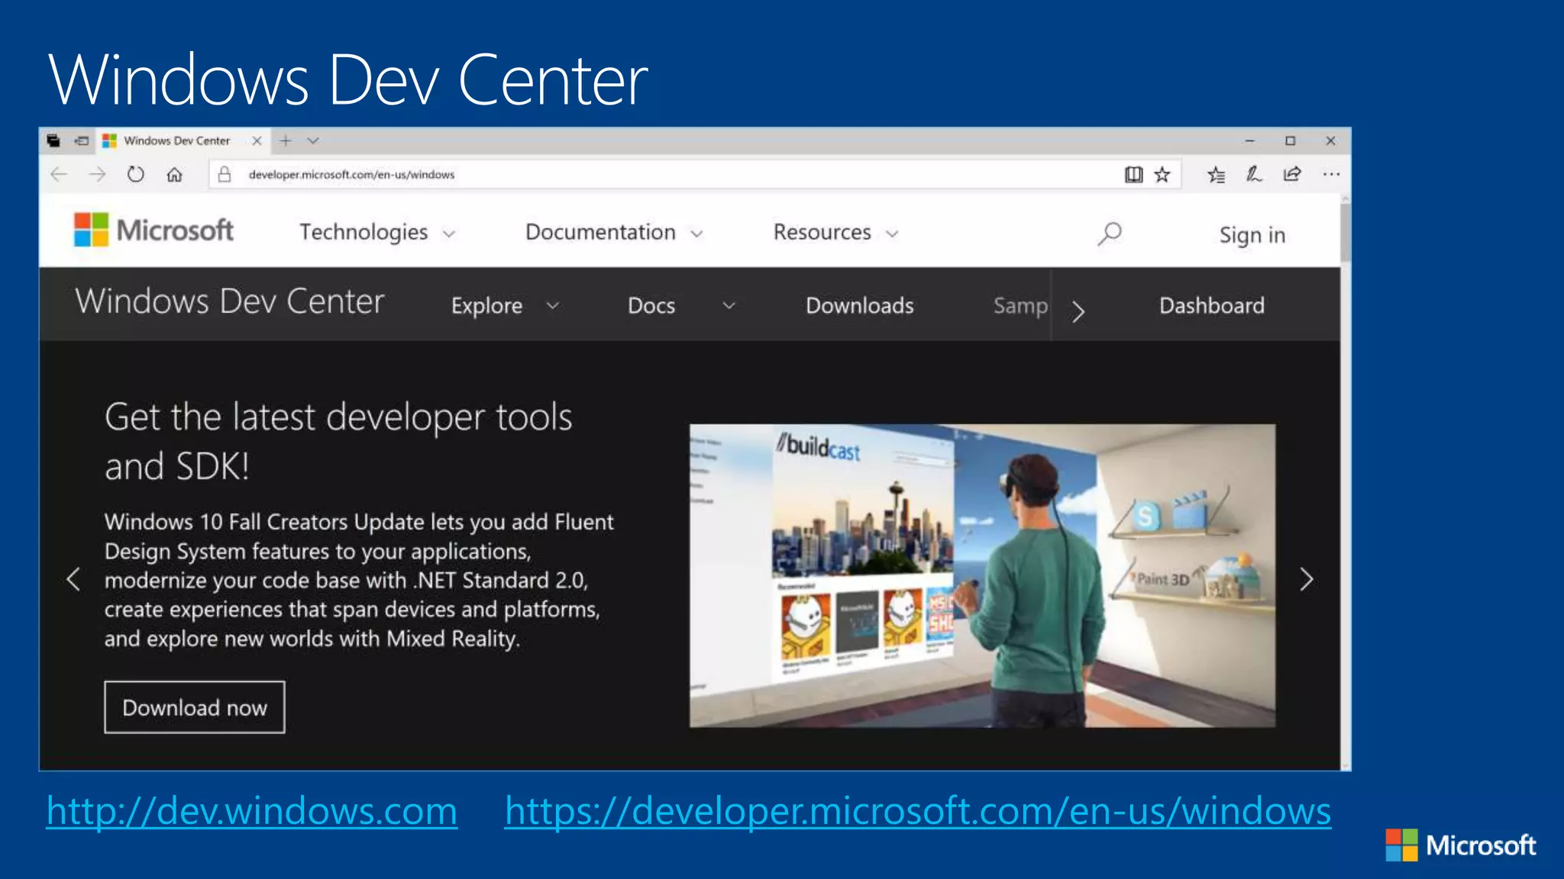Viewport: 1564px width, 879px height.
Task: Click the Sign in link
Action: click(1252, 235)
